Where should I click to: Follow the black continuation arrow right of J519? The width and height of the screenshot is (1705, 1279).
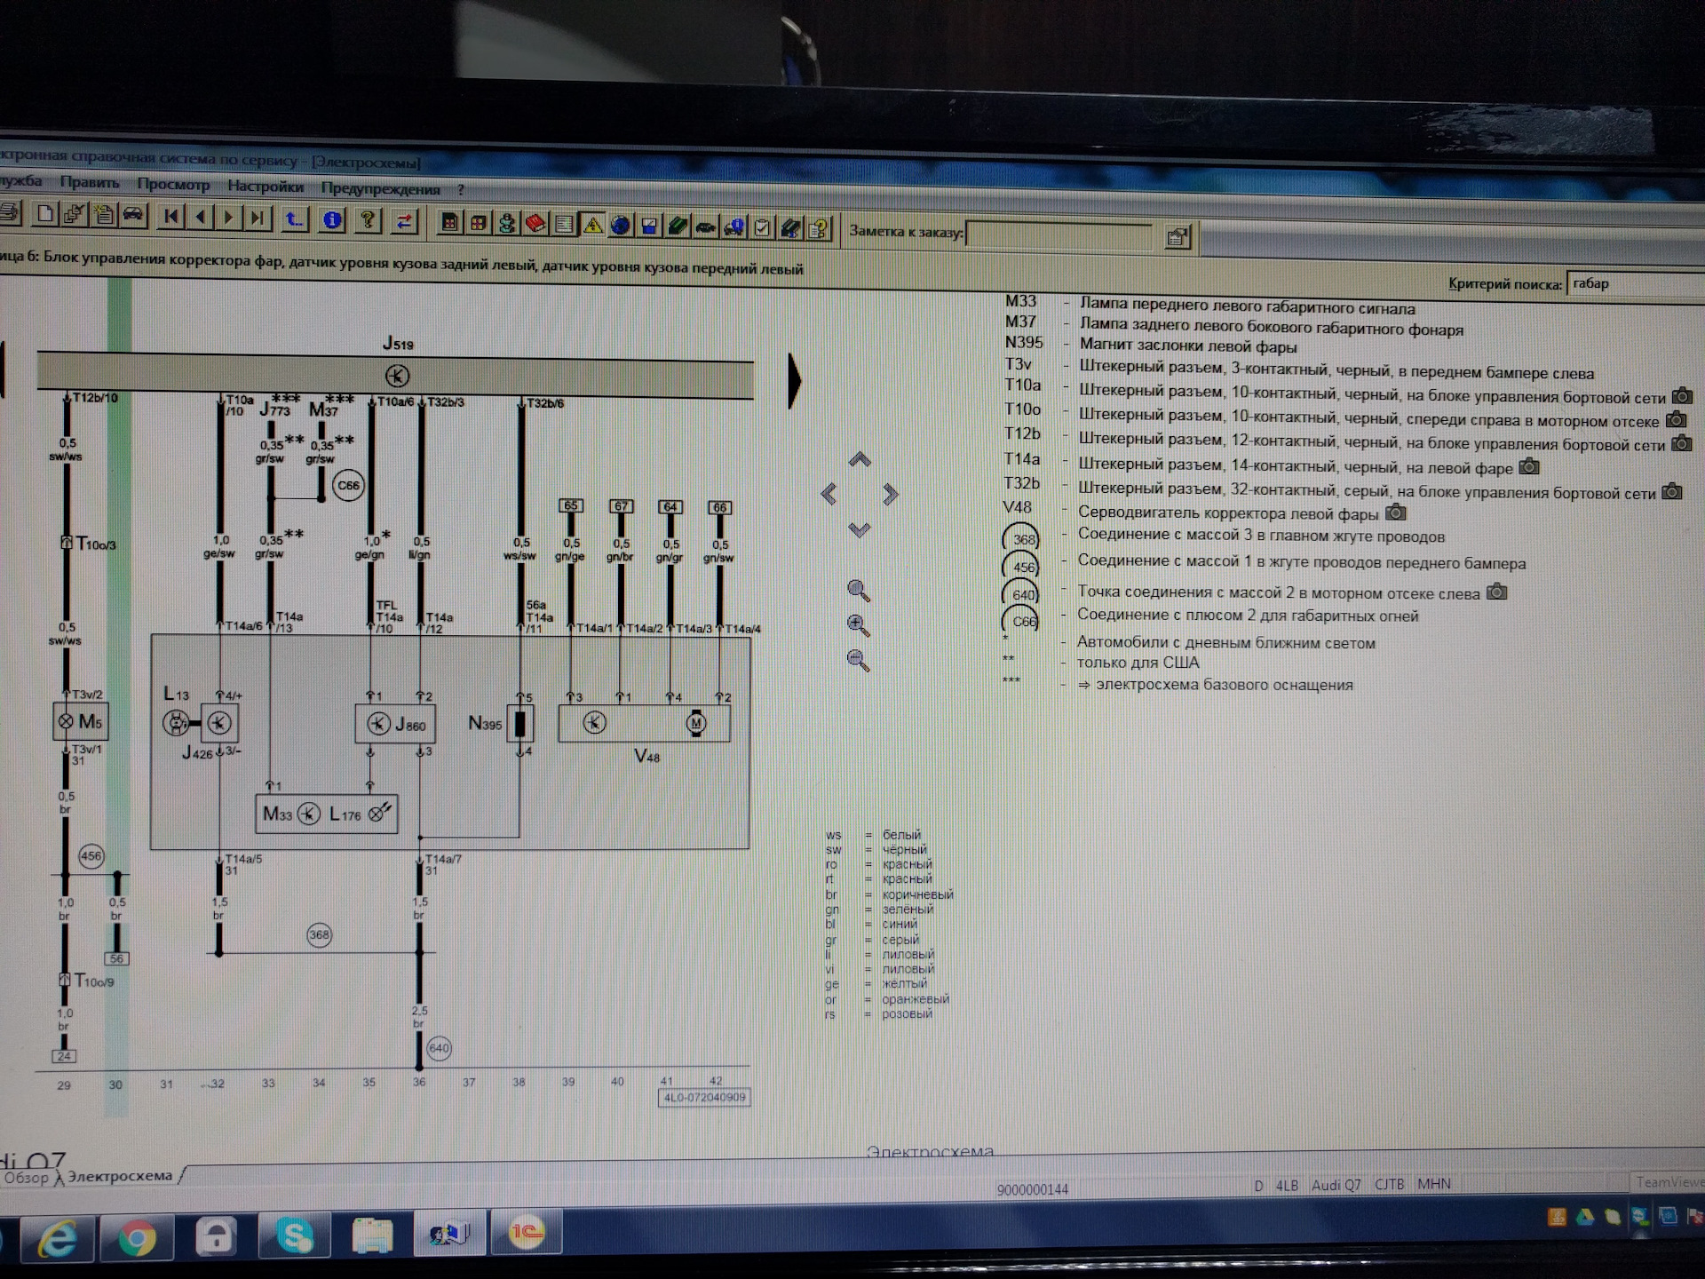coord(795,381)
